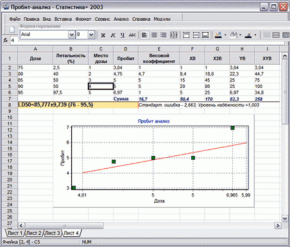The width and height of the screenshot is (290, 247).
Task: Align cell text to the right
Action: [164, 35]
